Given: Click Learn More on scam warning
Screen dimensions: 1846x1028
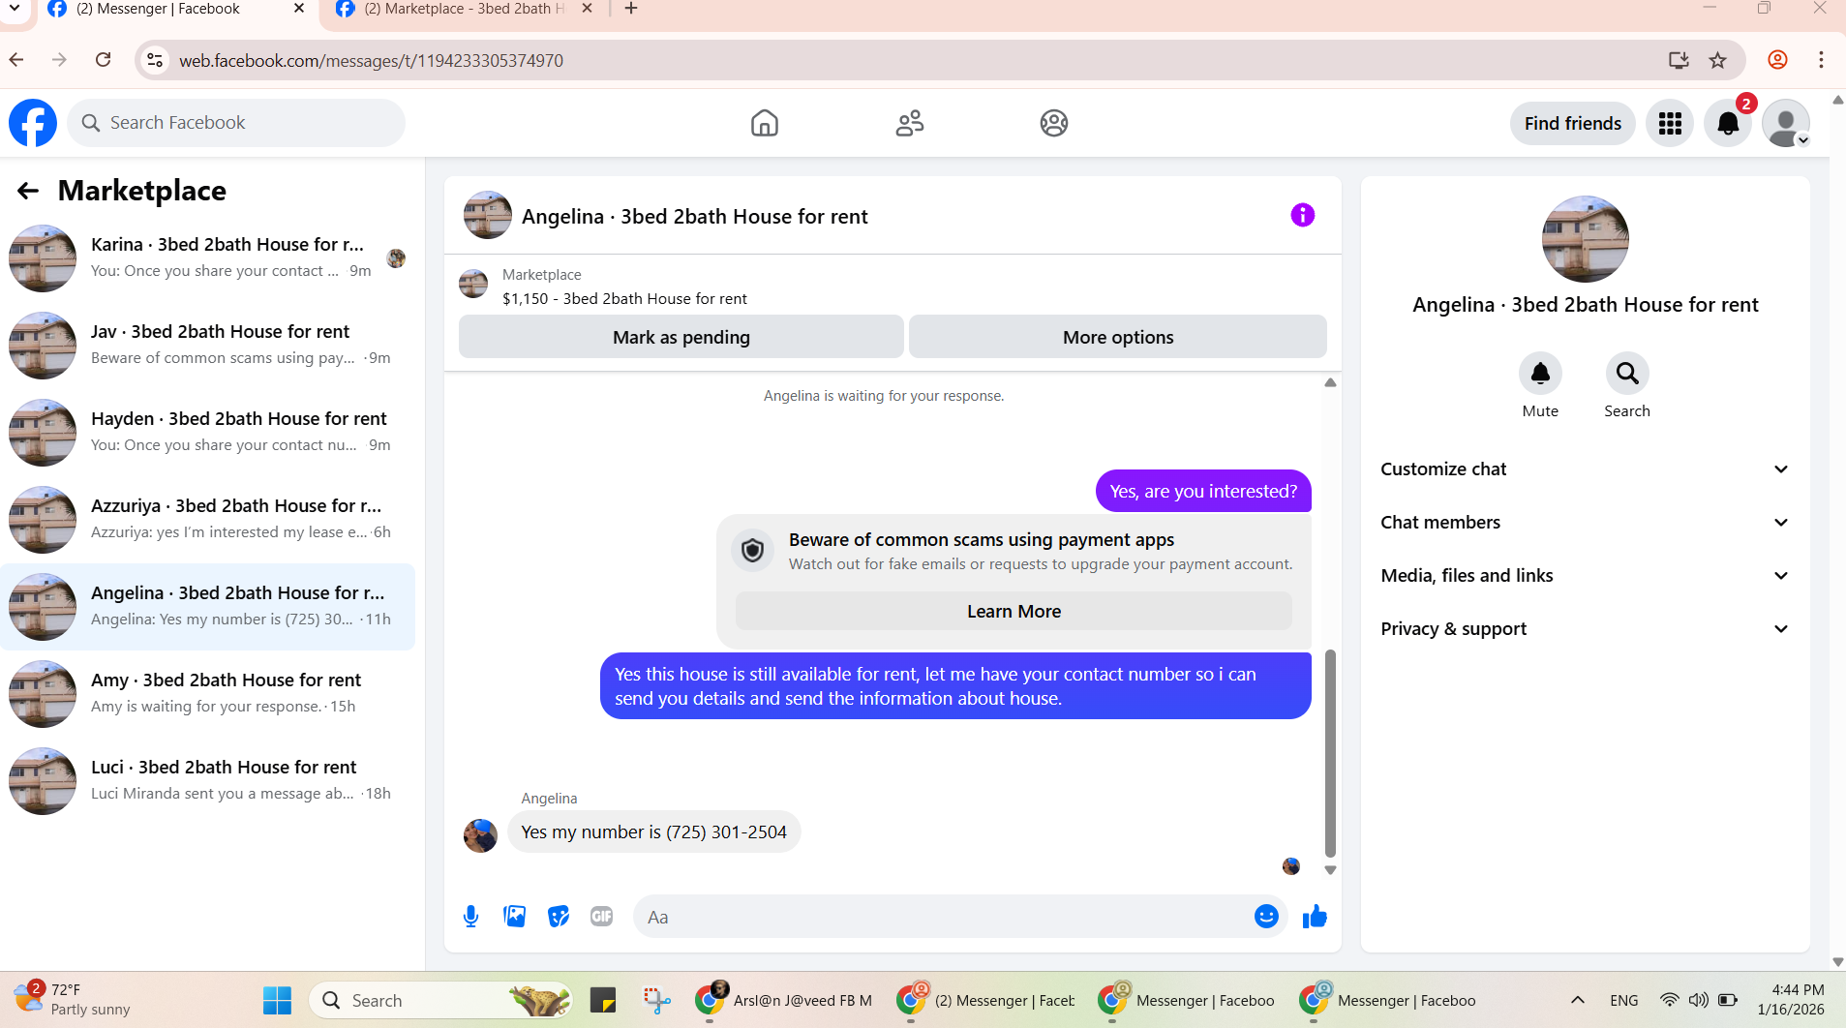Looking at the screenshot, I should pyautogui.click(x=1014, y=612).
